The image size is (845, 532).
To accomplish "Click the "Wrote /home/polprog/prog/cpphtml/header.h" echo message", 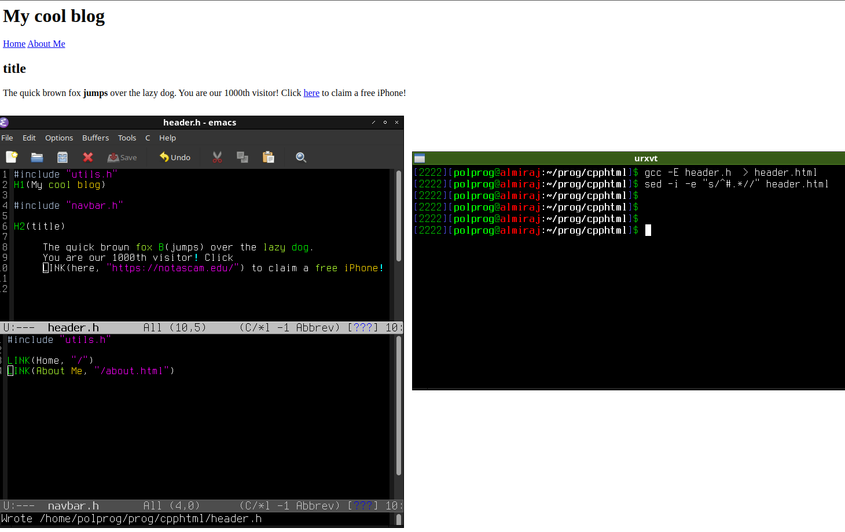I will click(x=131, y=519).
